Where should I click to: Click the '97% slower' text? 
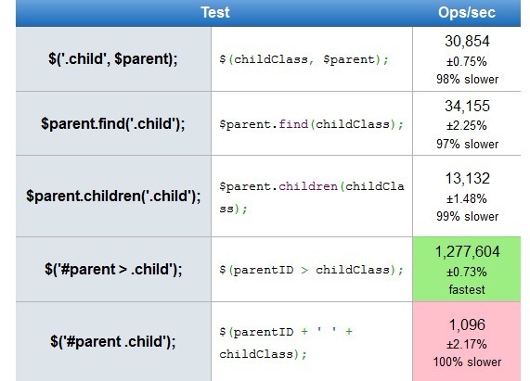[x=467, y=144]
